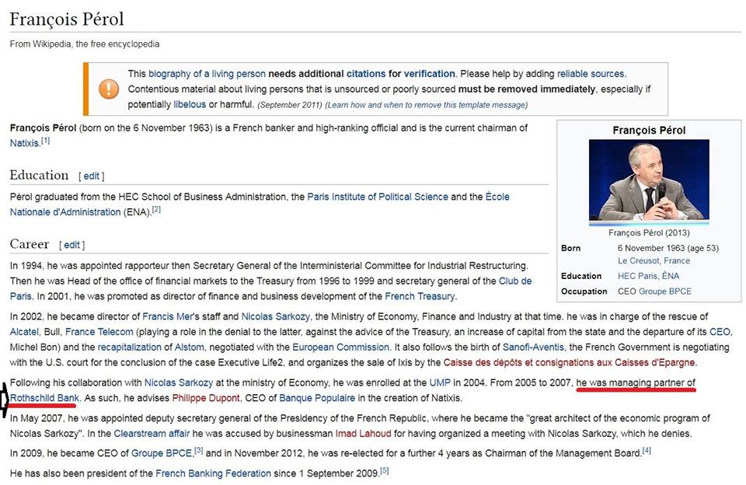Click the 'Career' section heading
This screenshot has height=485, width=746.
(30, 244)
